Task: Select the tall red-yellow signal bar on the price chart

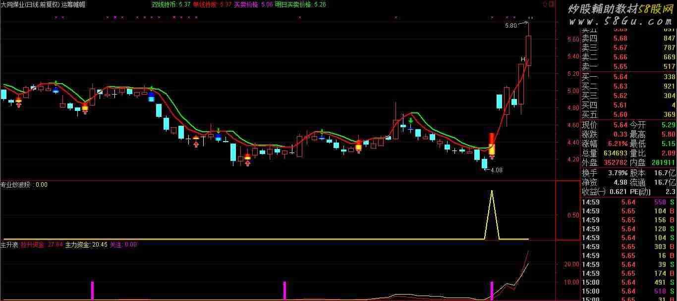Action: (x=492, y=144)
